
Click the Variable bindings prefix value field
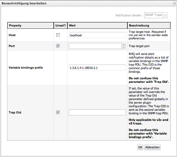coord(97,68)
